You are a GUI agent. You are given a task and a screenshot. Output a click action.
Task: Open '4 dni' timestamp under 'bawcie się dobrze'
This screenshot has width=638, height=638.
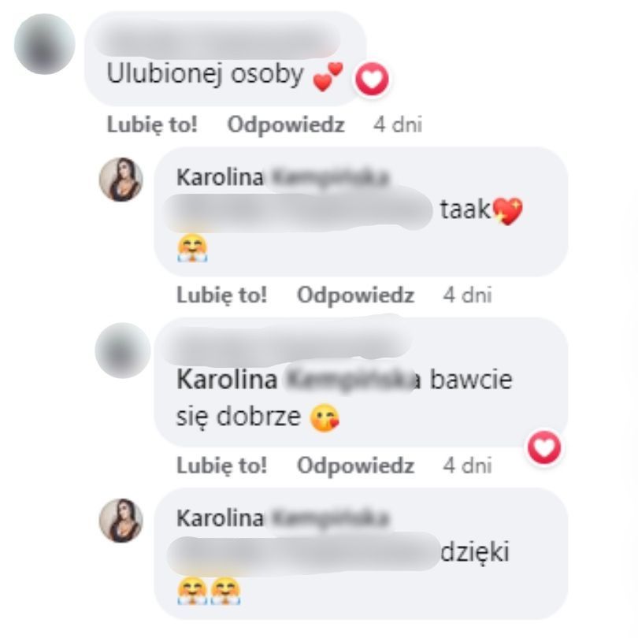467,466
